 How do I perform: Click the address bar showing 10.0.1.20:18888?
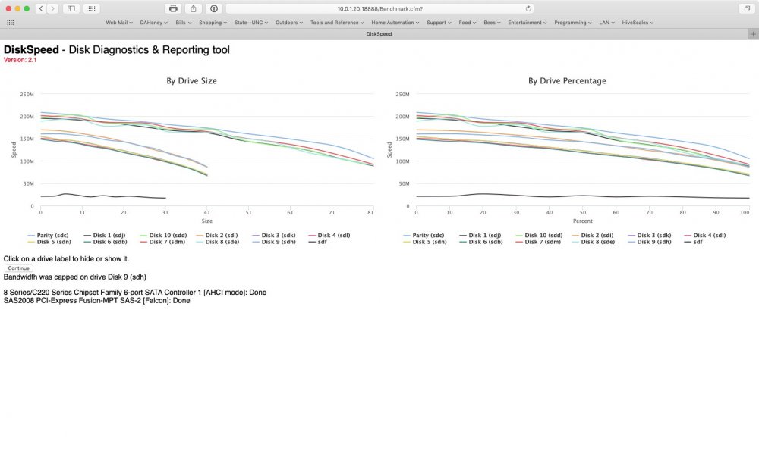tap(380, 8)
